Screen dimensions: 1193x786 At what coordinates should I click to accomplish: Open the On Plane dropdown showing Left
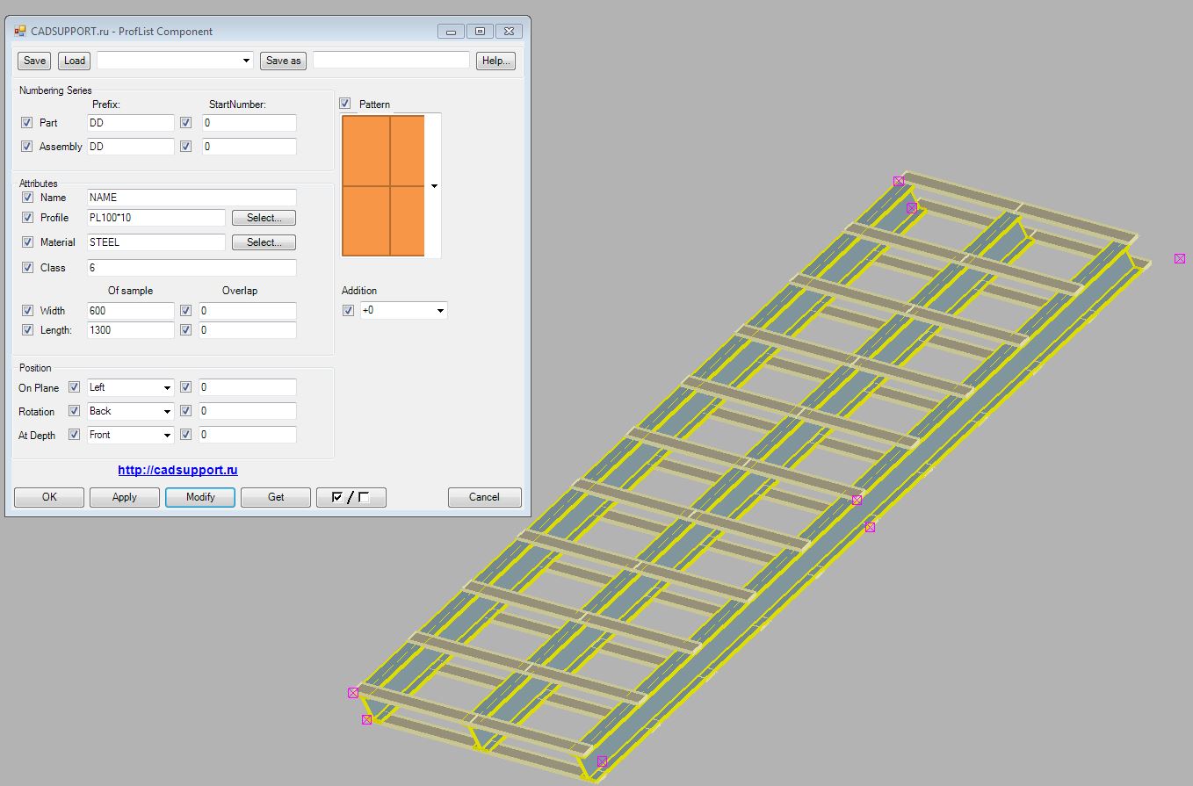click(131, 387)
